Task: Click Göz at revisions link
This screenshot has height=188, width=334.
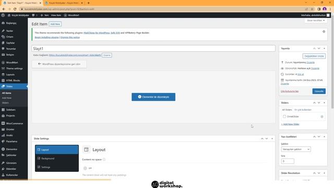Action: [x=301, y=74]
